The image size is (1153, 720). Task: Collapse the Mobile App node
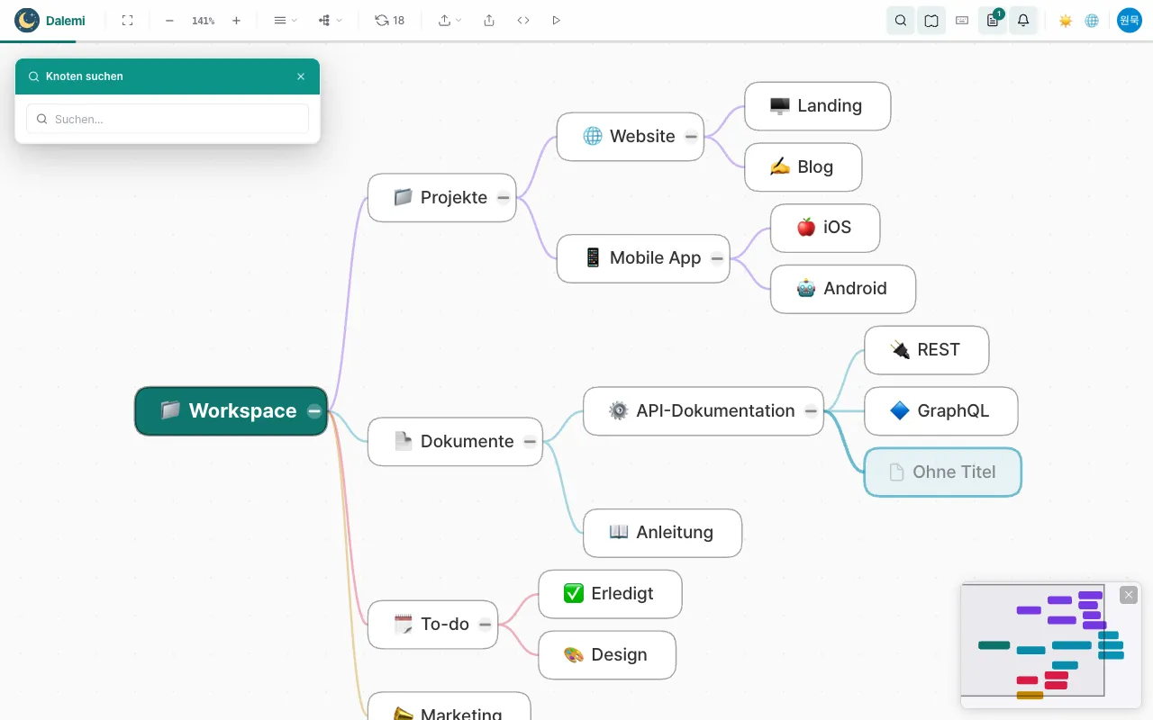tap(717, 258)
